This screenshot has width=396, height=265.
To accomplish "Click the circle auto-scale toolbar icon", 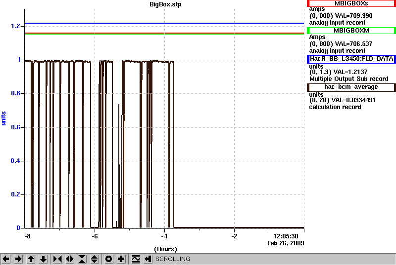I will tap(108, 259).
